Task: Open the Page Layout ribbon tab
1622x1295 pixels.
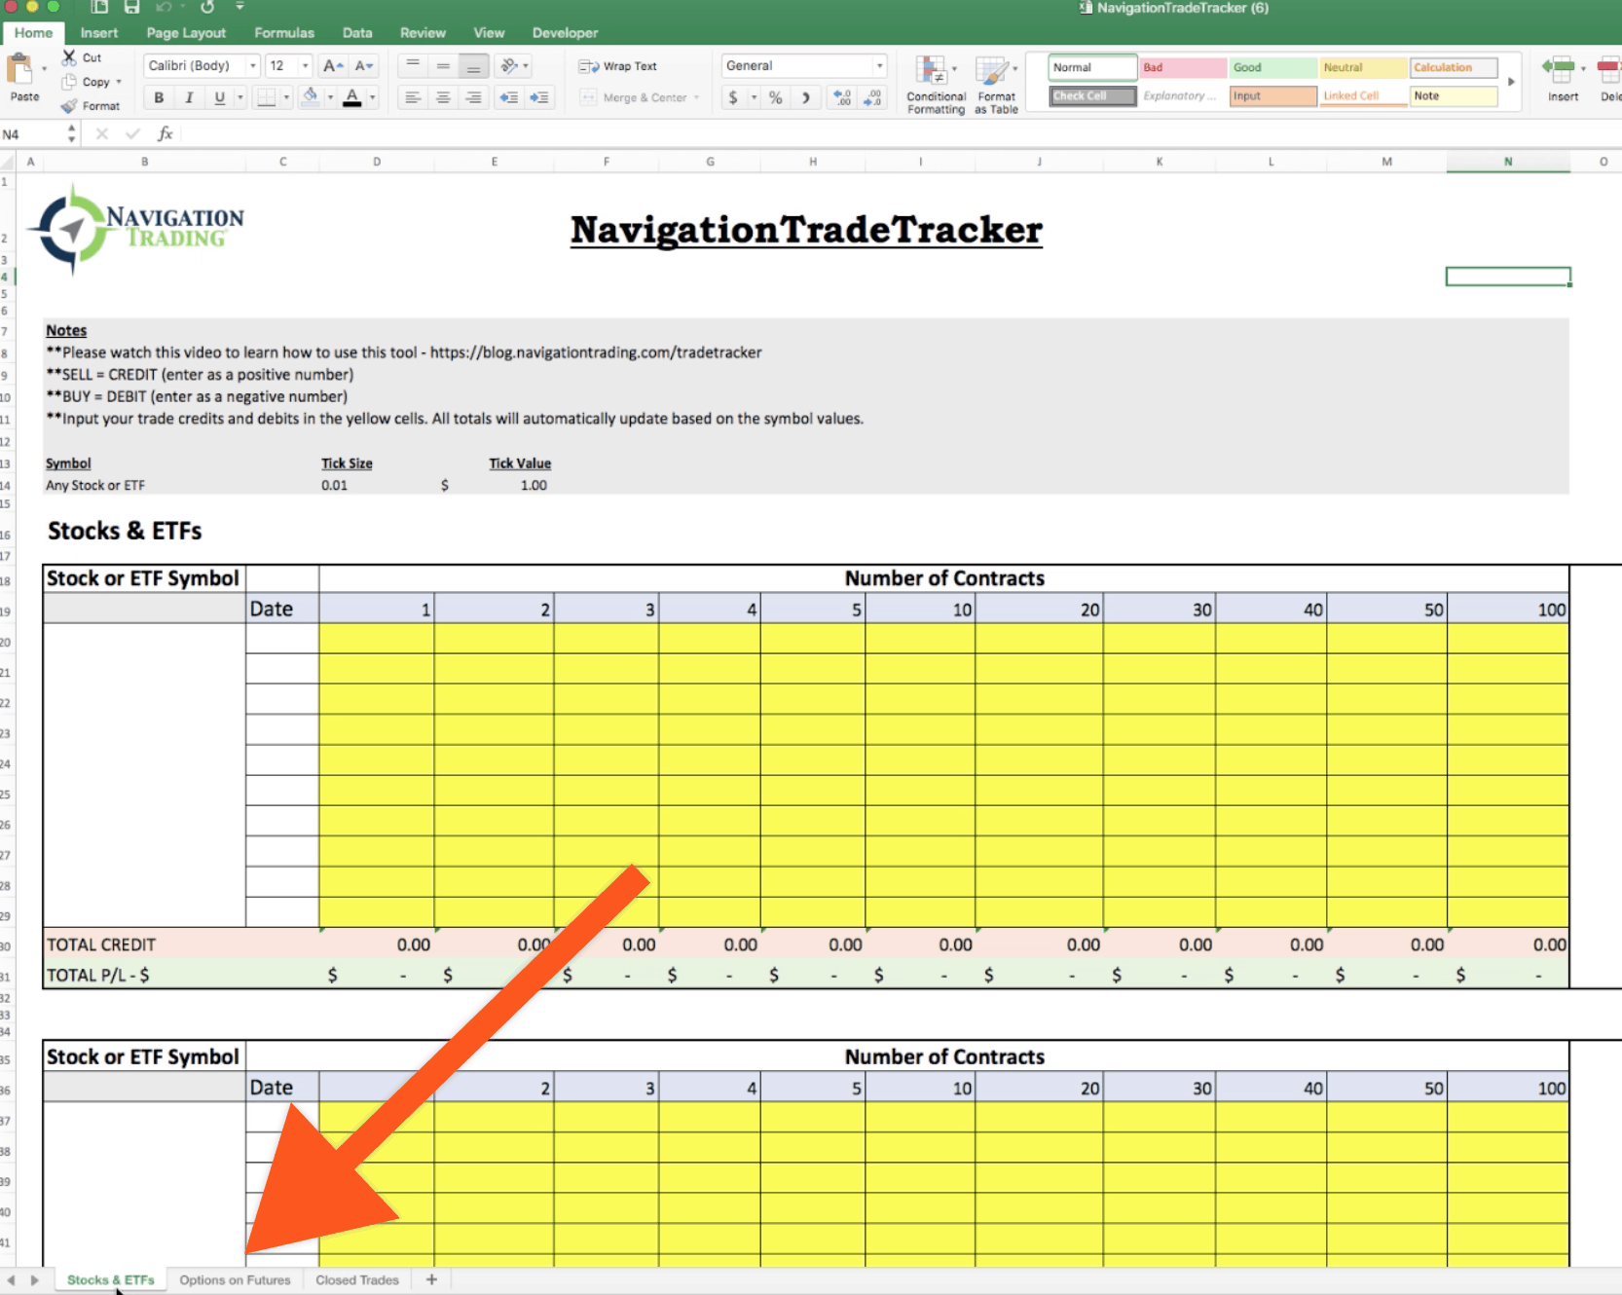Action: click(186, 33)
